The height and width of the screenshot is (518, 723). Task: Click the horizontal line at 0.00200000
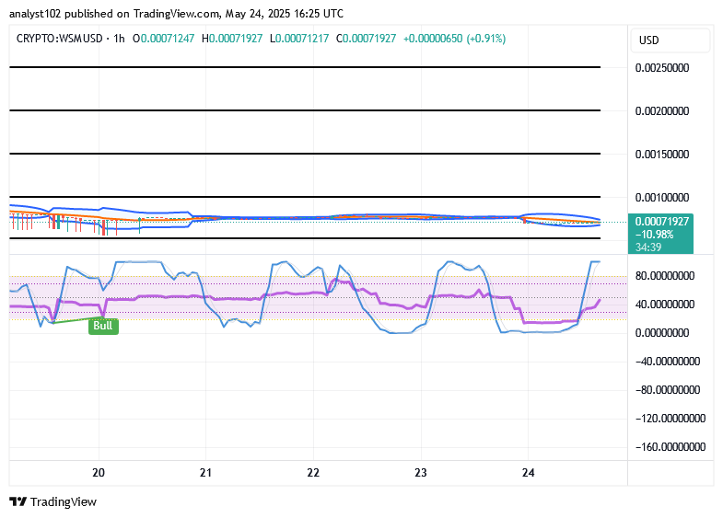305,110
